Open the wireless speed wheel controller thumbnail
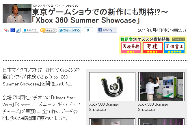This screenshot has width=190, height=125. (x=112, y=87)
